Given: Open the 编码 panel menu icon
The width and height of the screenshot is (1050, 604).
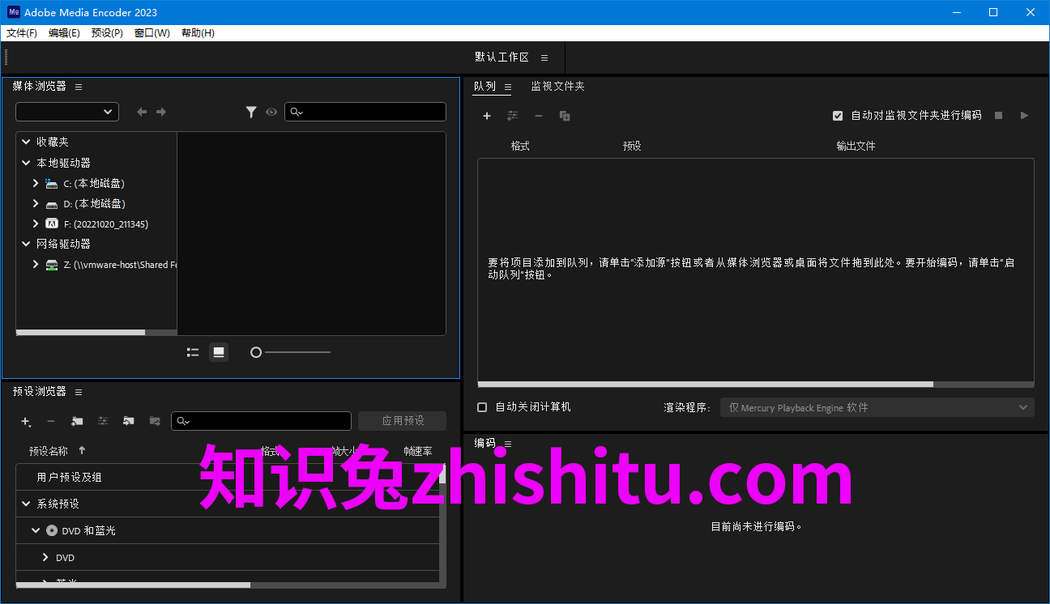Looking at the screenshot, I should tap(508, 444).
